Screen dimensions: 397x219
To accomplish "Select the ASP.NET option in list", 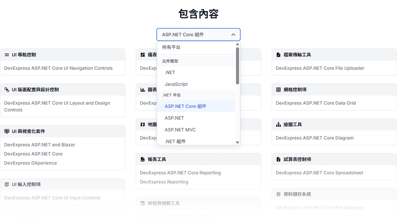I will (196, 118).
